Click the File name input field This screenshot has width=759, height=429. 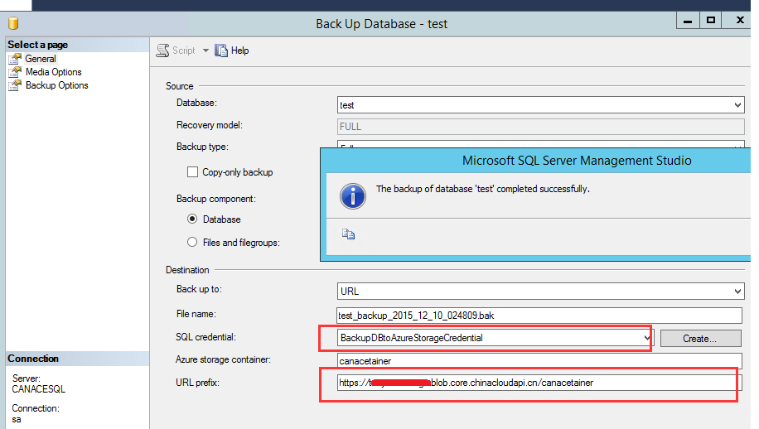[539, 316]
